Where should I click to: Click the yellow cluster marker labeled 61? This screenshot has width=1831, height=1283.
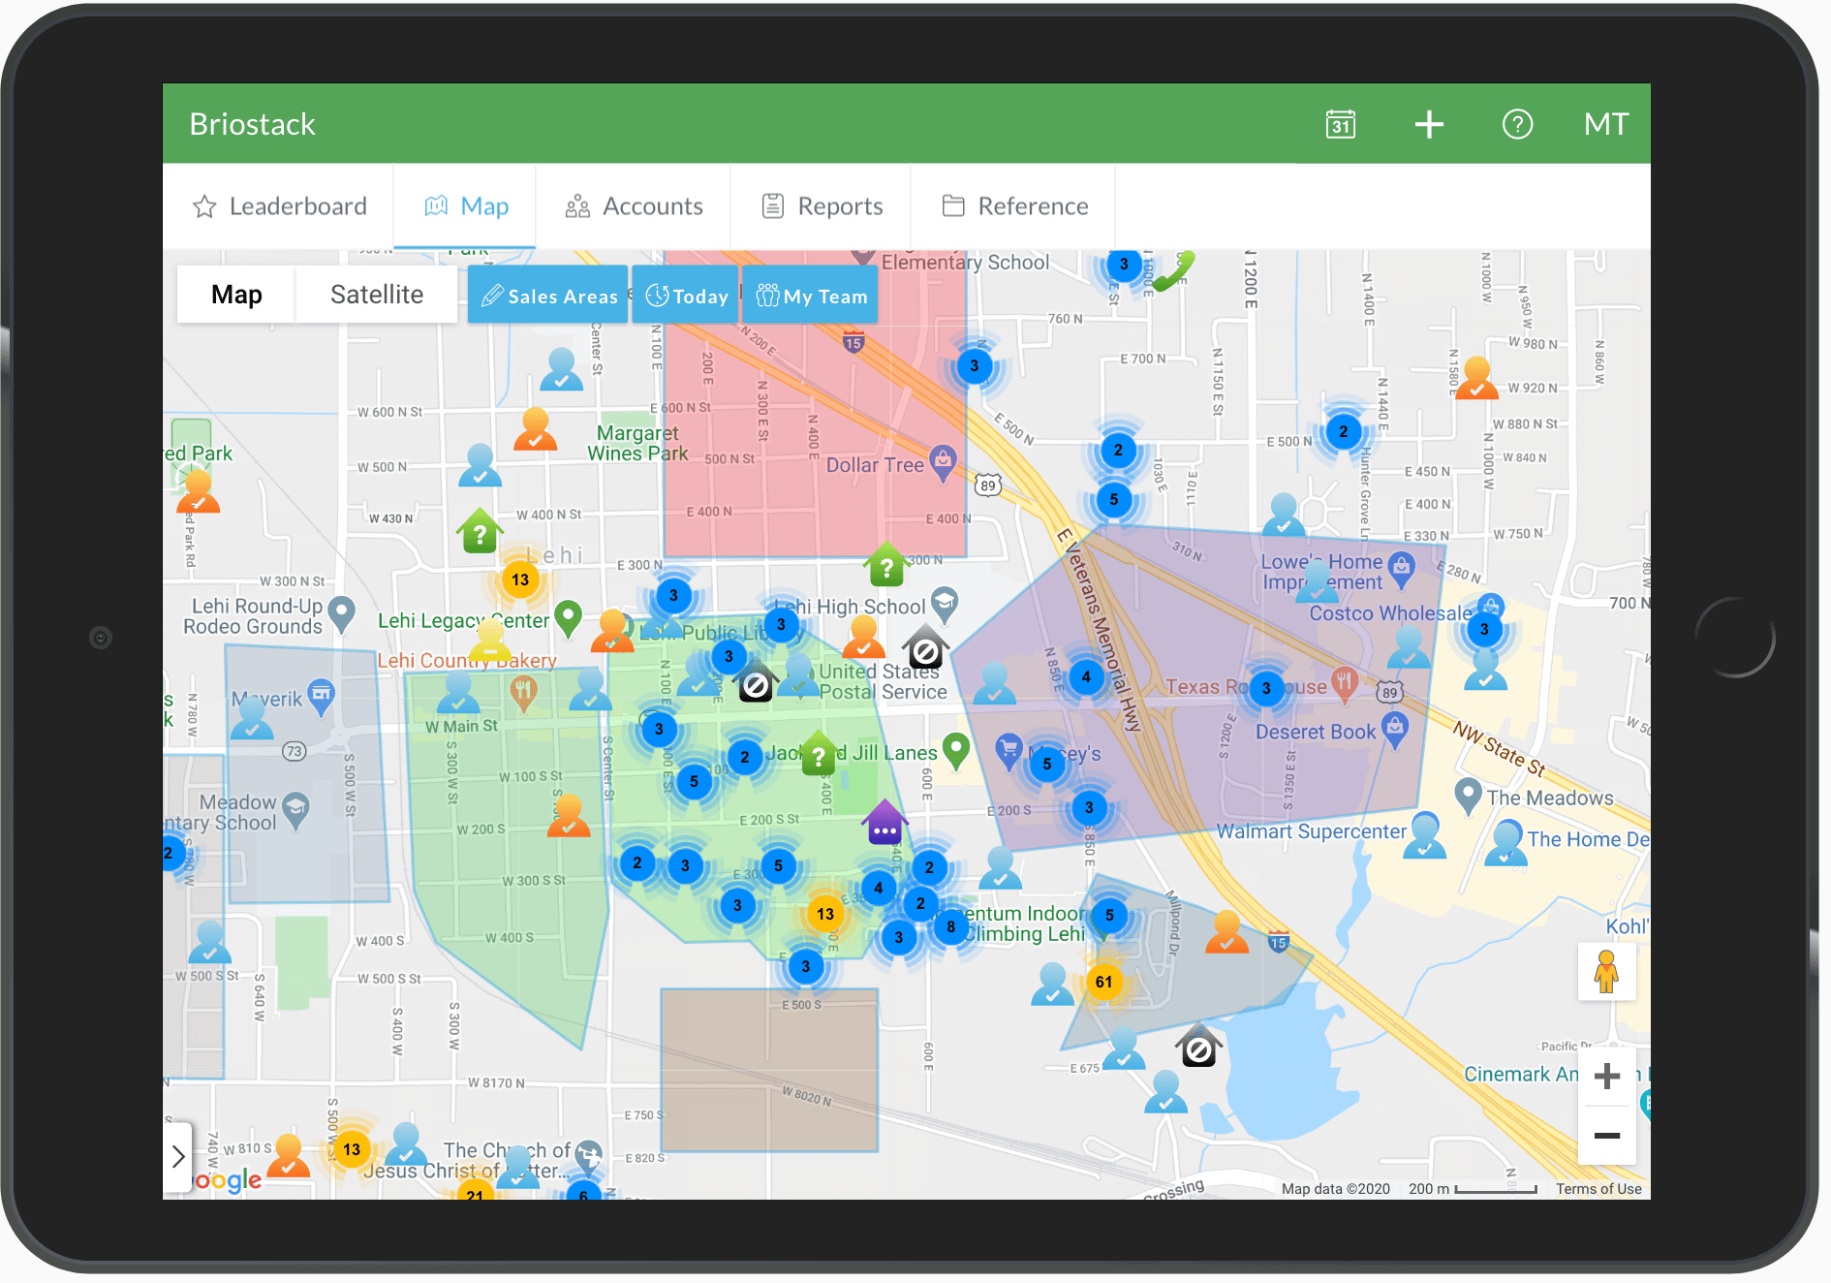coord(1103,982)
